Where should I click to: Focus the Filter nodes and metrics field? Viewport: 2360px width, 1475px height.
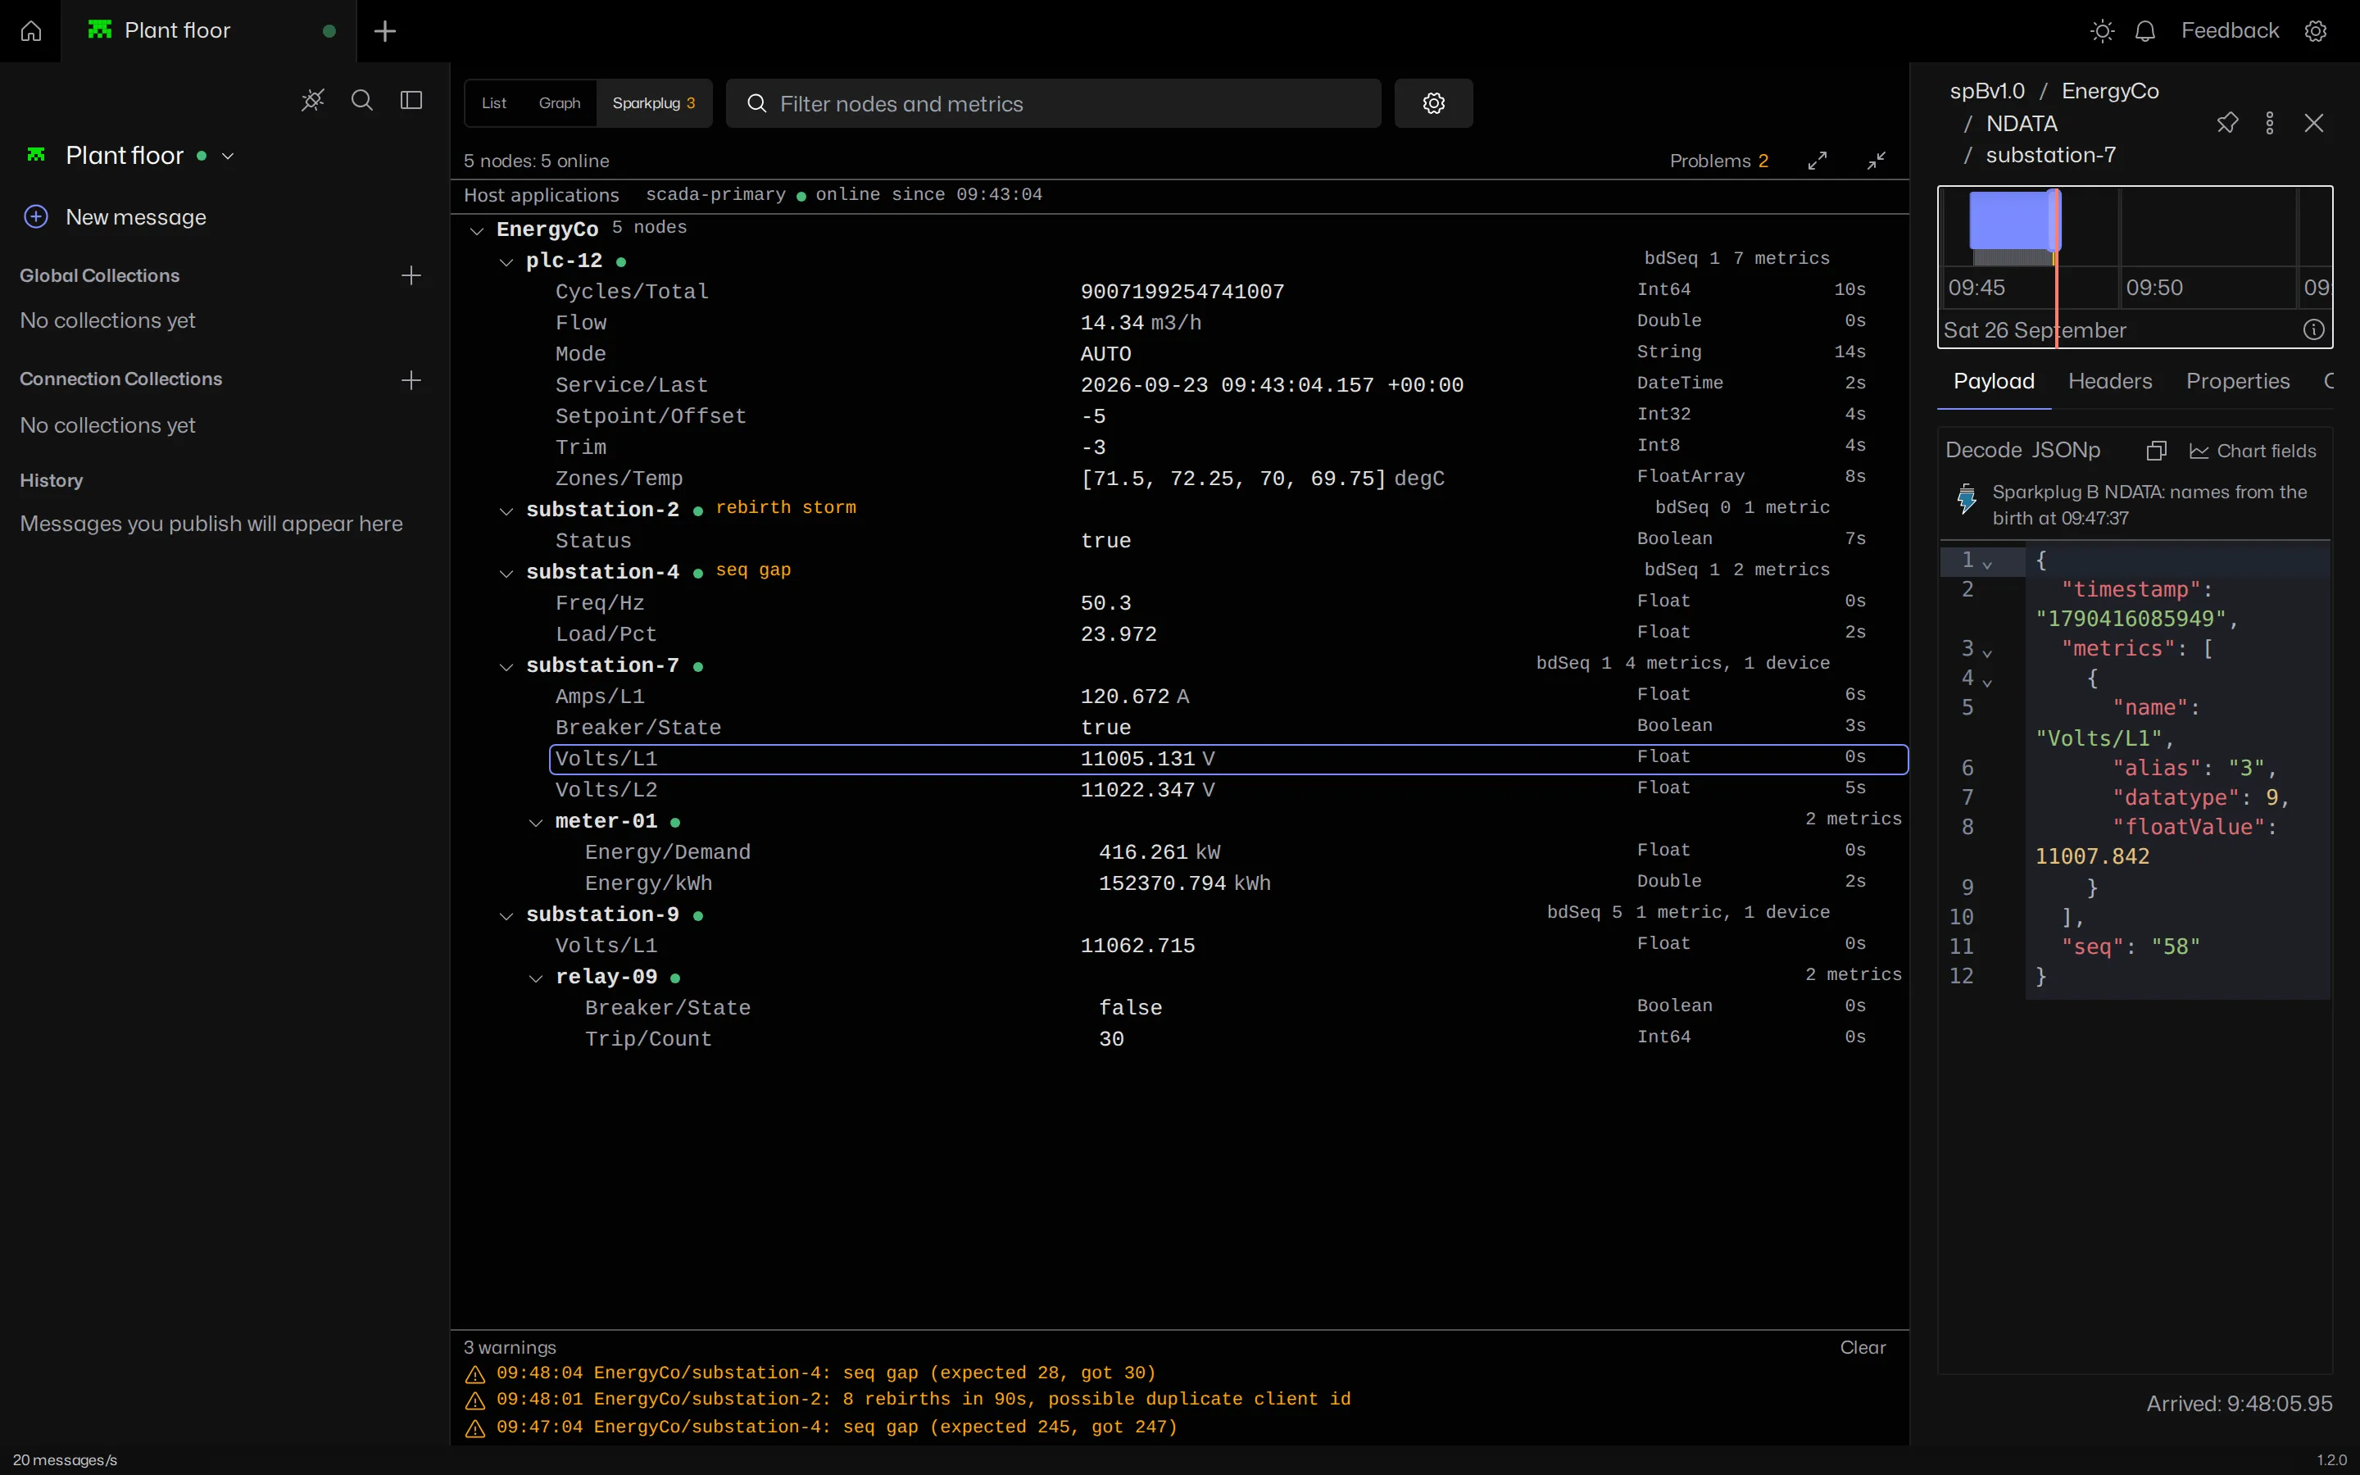1053,103
